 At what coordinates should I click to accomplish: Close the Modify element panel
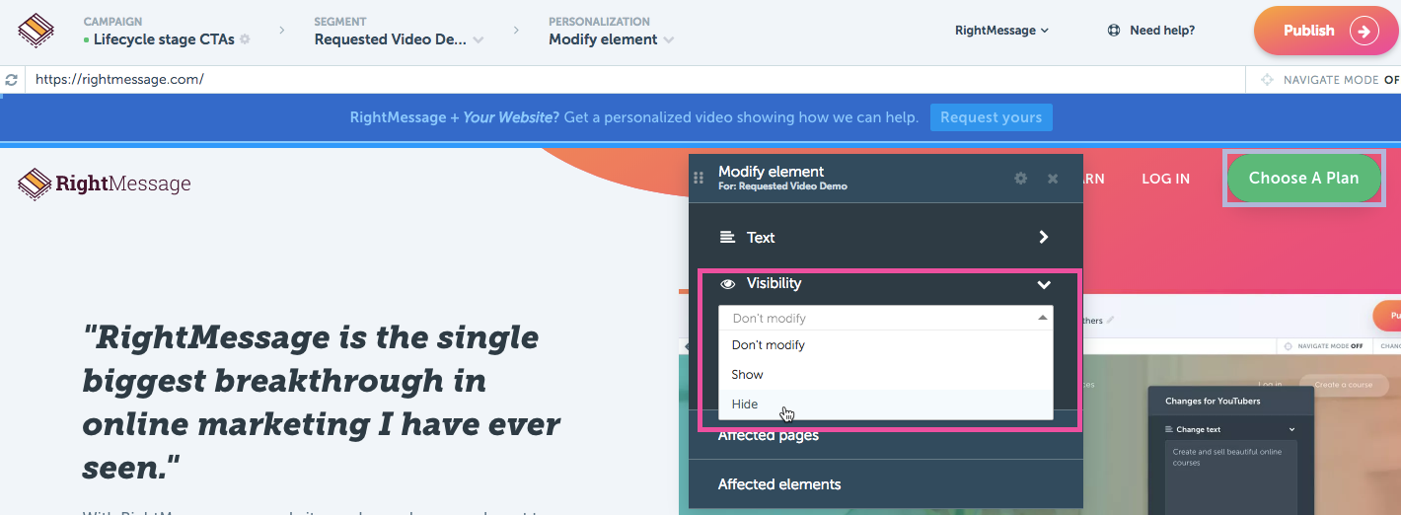1053,179
